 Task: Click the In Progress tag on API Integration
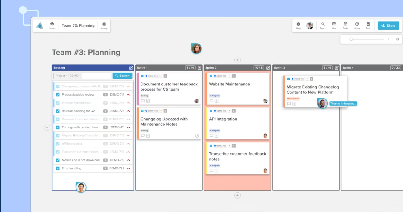214,131
